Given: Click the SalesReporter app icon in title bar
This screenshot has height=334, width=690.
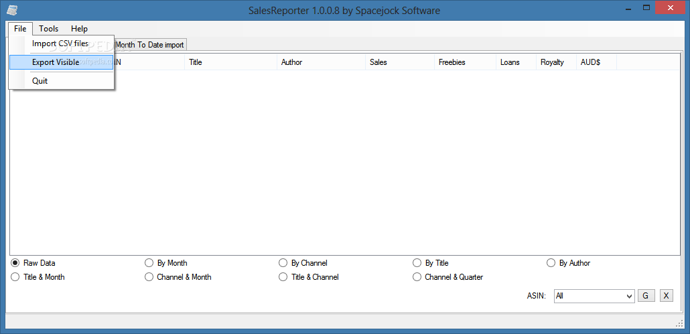Looking at the screenshot, I should [x=12, y=9].
